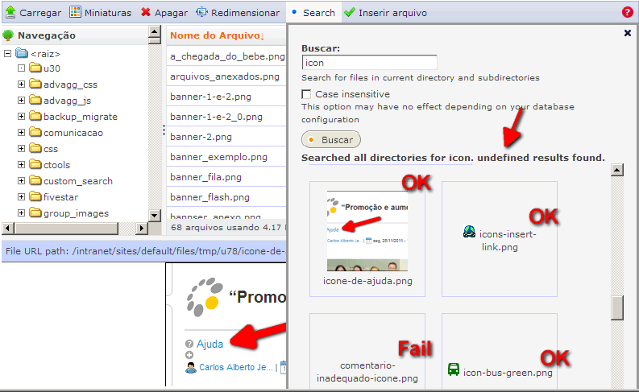639x392 pixels.
Task: Expand the backup_migrate folder
Action: (x=21, y=117)
